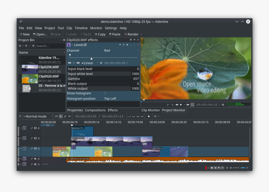Click the split compare icon in effects header
The height and width of the screenshot is (192, 269).
click(131, 40)
